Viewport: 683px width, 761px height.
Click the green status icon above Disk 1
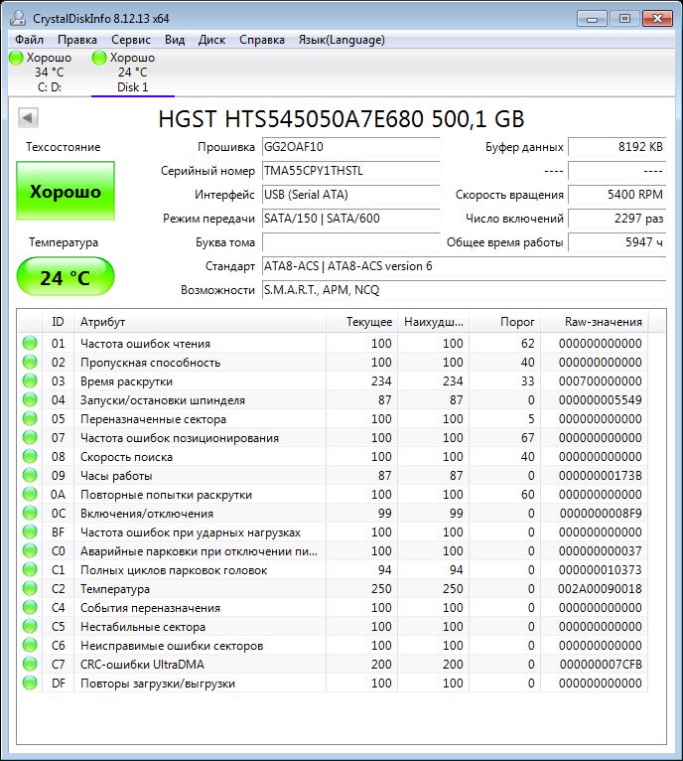click(x=99, y=58)
